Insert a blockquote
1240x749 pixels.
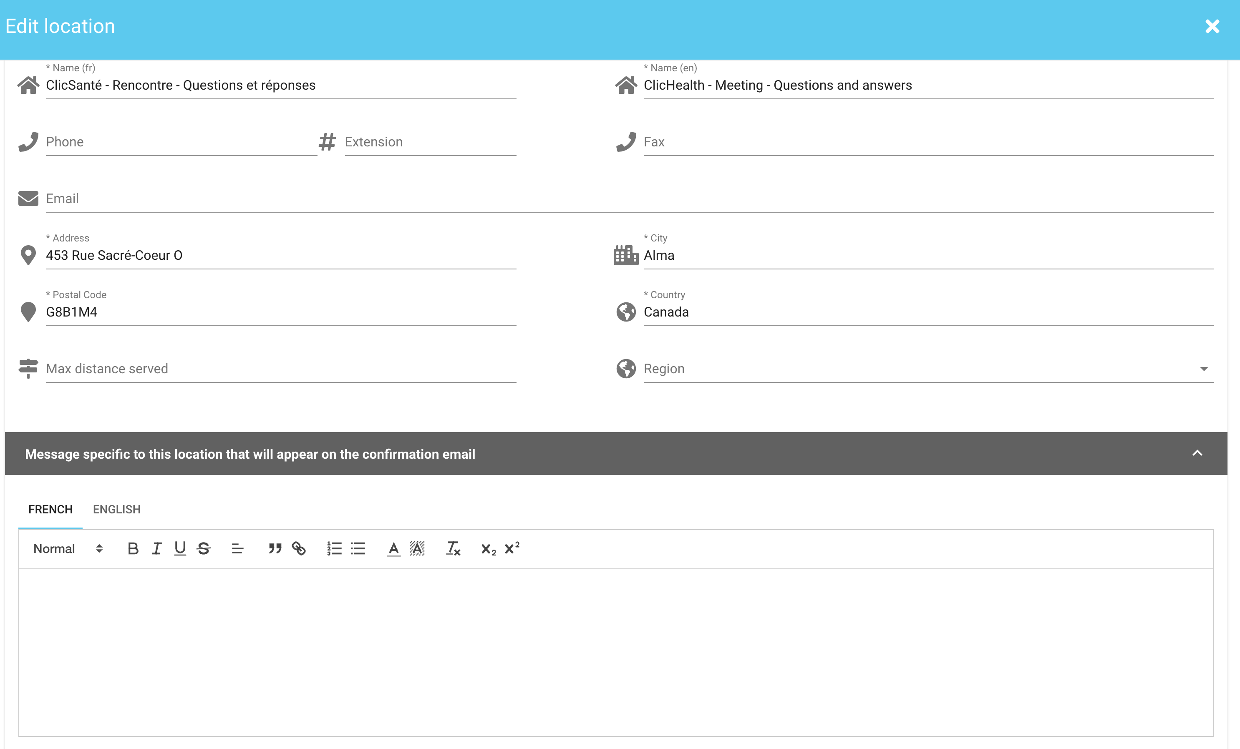click(275, 548)
